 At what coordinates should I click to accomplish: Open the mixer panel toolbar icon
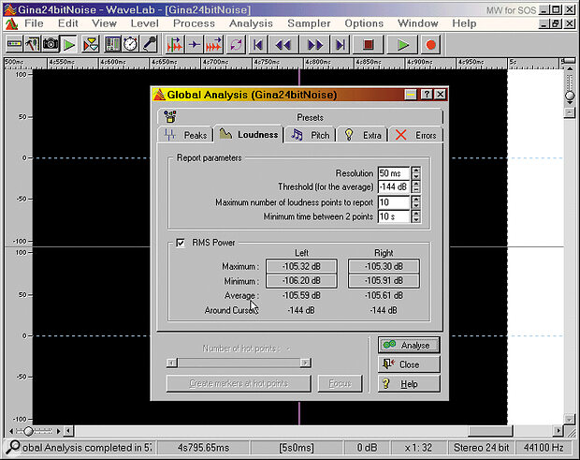point(112,44)
